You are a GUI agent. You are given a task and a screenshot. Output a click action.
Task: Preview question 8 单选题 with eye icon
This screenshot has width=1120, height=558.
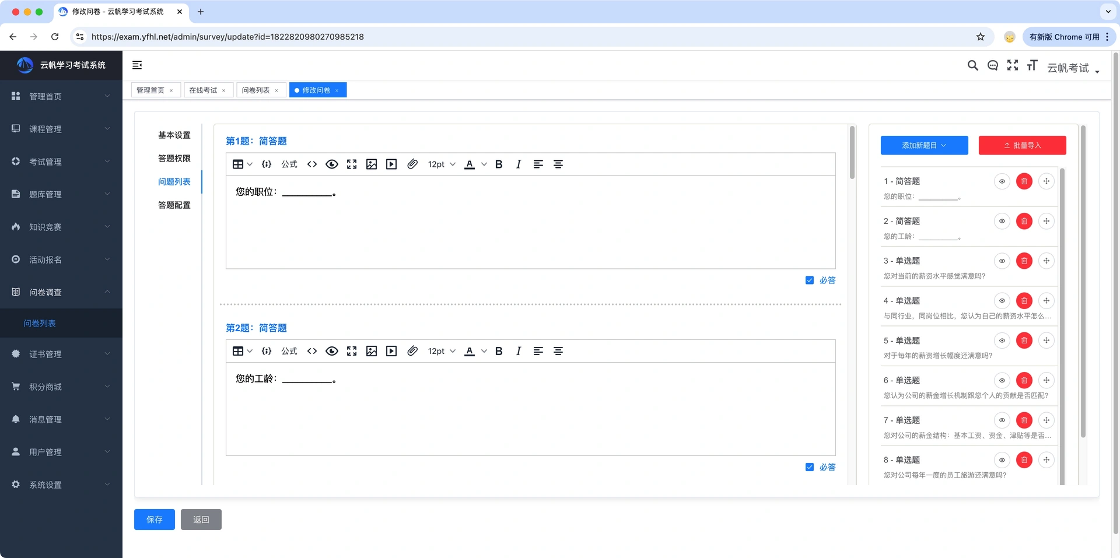1002,460
